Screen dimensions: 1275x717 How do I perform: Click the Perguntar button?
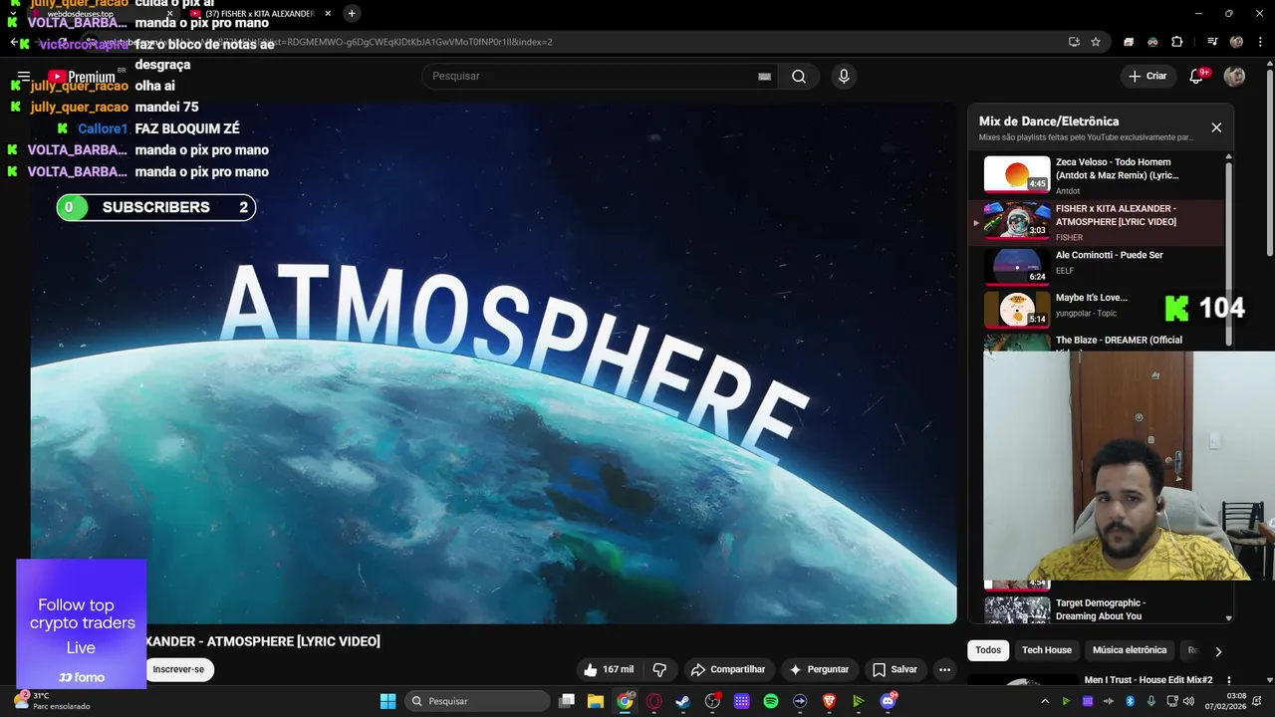819,670
